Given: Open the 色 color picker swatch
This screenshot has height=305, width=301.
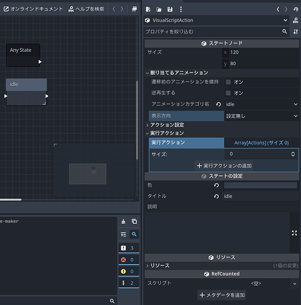Looking at the screenshot, I should point(261,185).
